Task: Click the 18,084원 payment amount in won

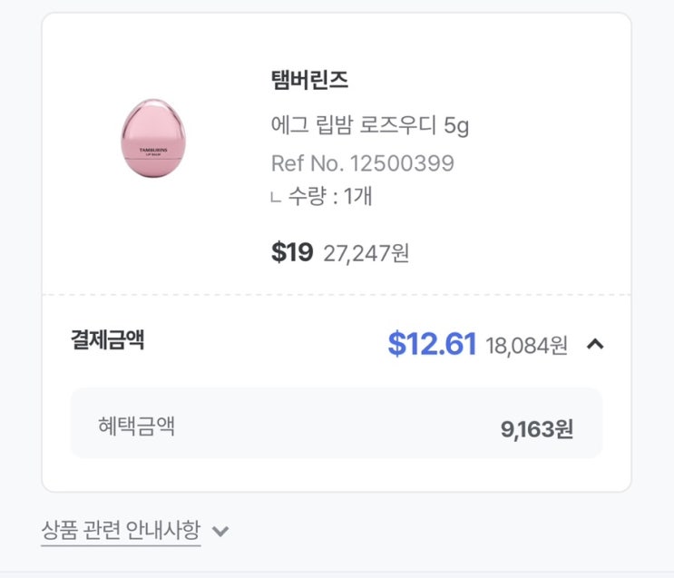Action: [x=526, y=345]
